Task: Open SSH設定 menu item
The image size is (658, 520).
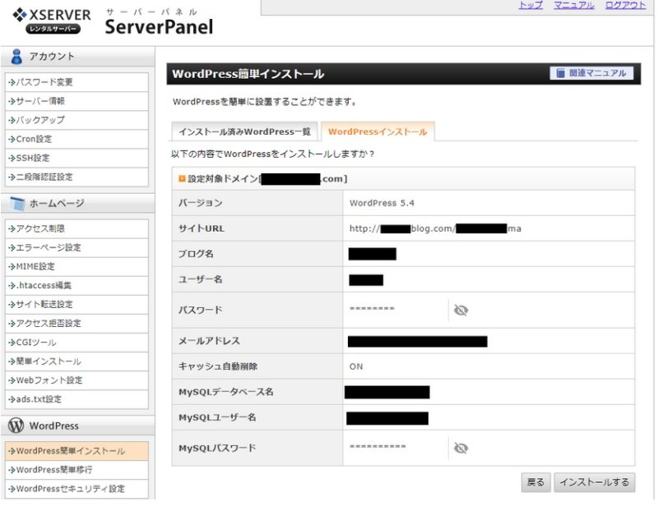Action: point(76,158)
